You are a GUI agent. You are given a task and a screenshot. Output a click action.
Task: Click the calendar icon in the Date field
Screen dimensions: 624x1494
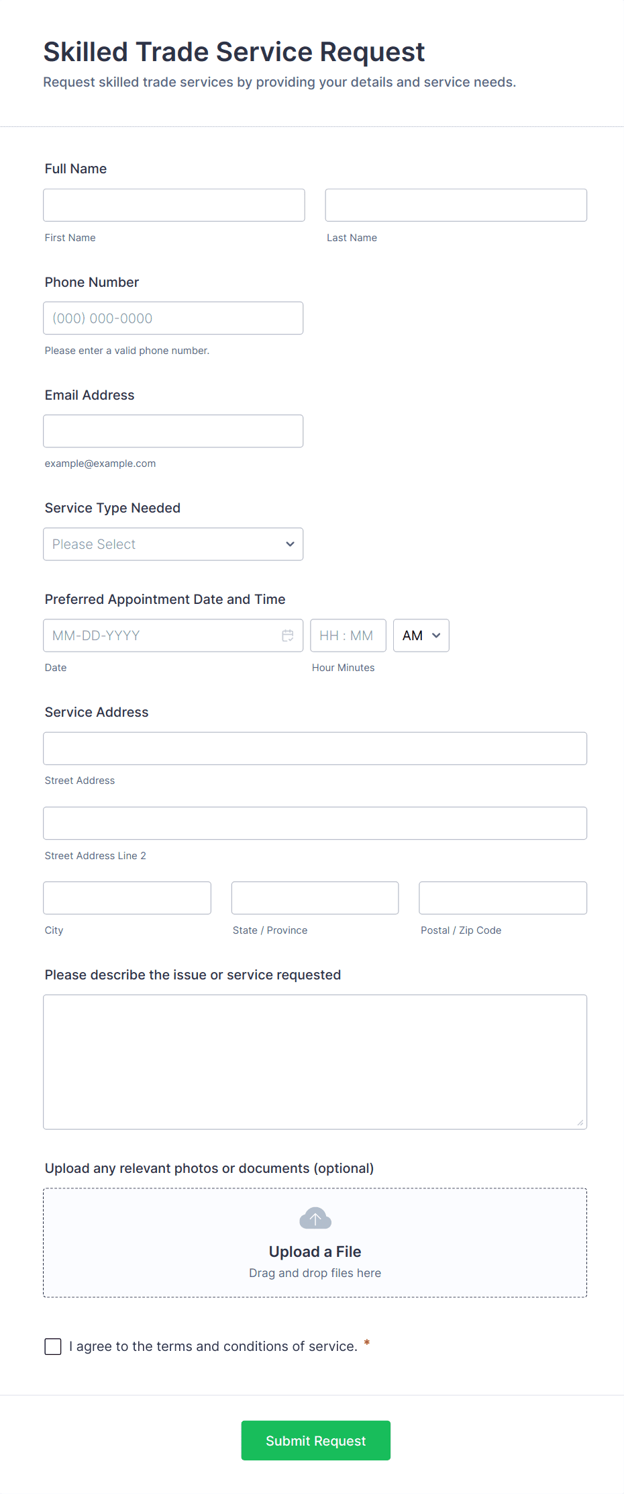288,635
